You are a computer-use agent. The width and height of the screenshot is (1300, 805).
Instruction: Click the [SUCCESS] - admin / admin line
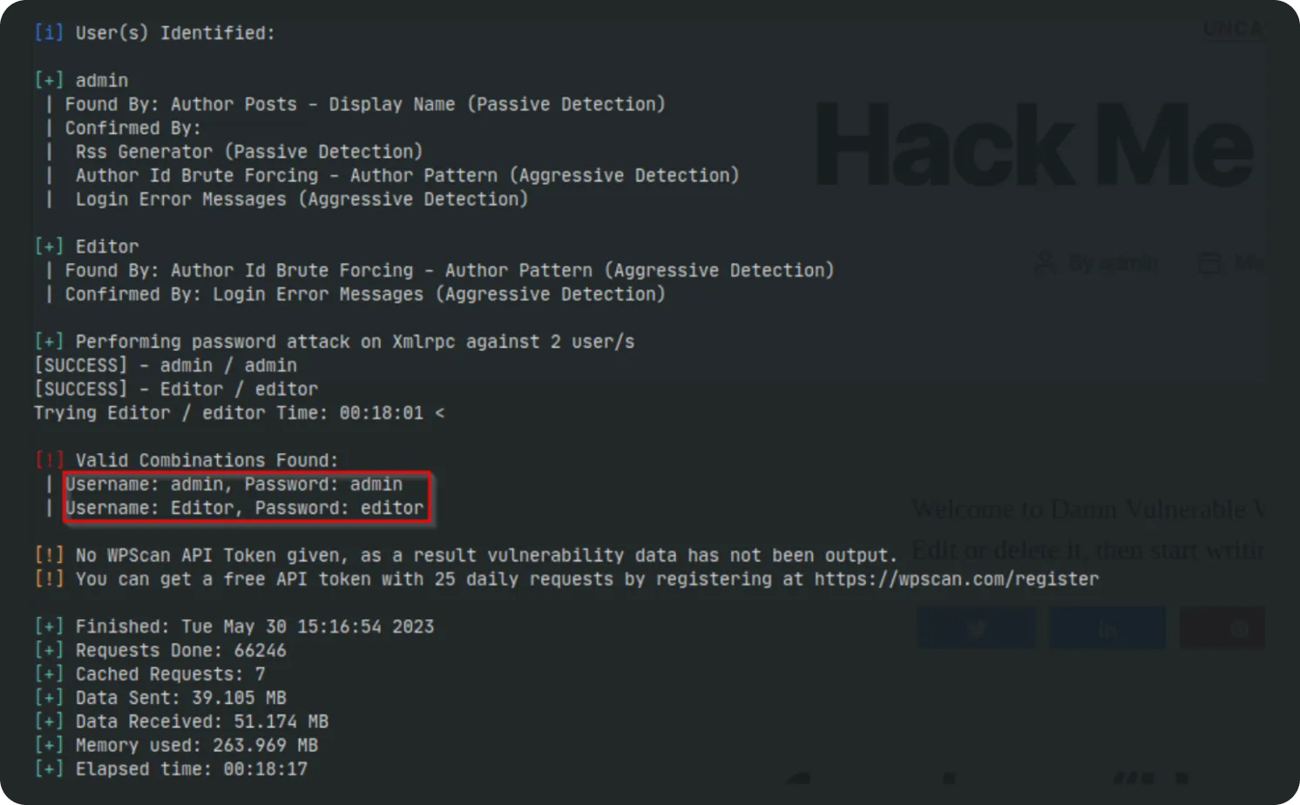tap(166, 366)
